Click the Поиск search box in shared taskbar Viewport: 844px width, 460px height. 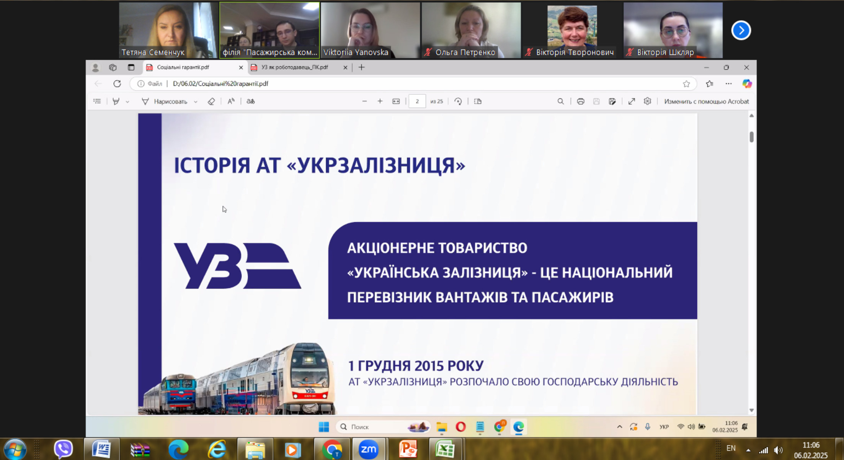(383, 427)
